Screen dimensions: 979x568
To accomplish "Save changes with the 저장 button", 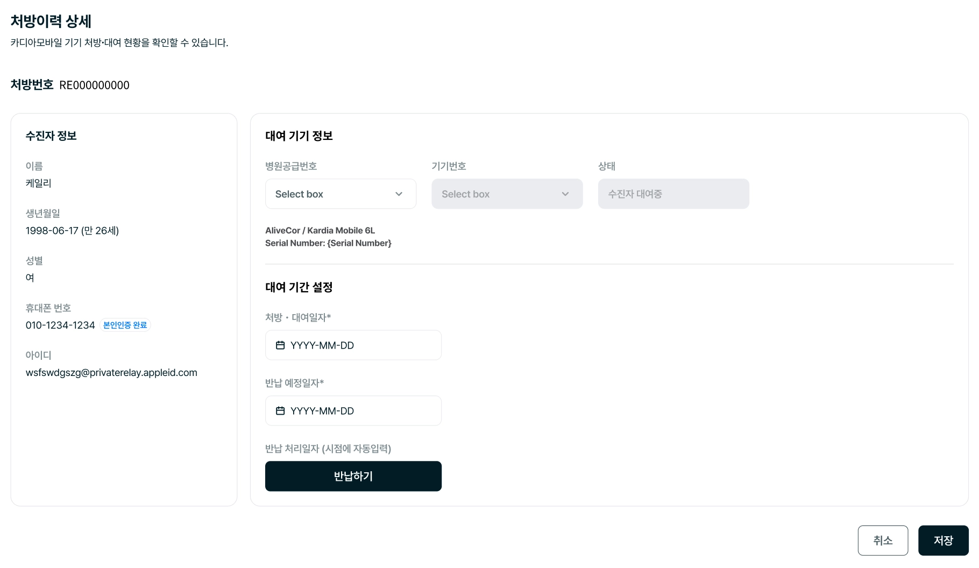I will tap(943, 541).
